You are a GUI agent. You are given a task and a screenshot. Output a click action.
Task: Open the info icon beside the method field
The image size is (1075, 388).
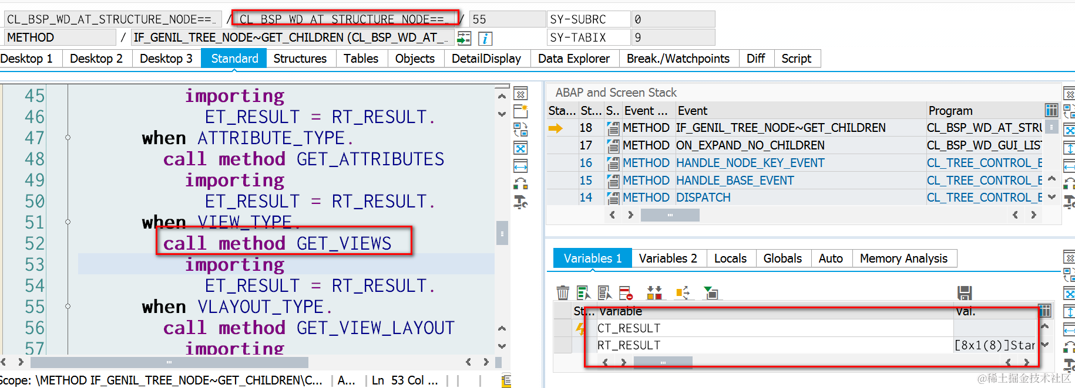[485, 39]
